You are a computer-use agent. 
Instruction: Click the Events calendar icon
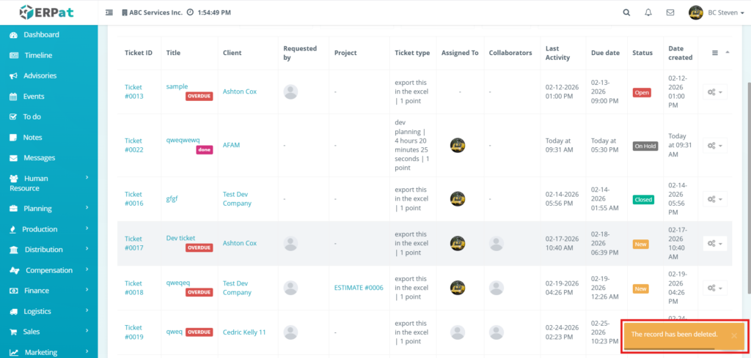(13, 96)
